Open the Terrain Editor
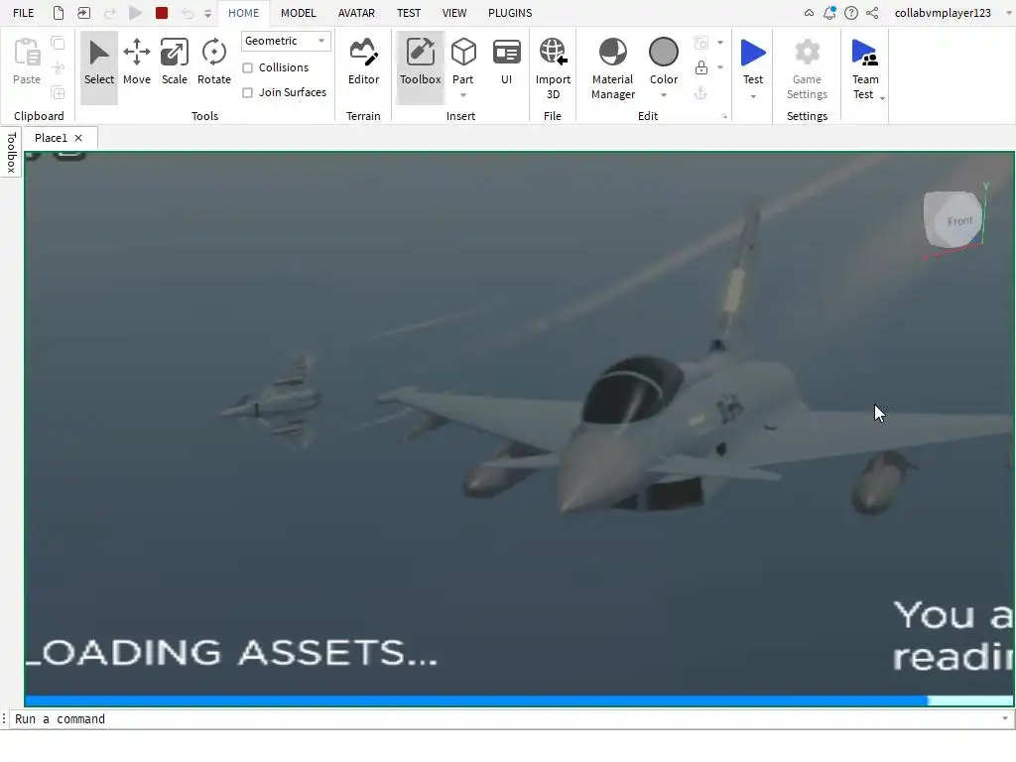 coord(363,63)
